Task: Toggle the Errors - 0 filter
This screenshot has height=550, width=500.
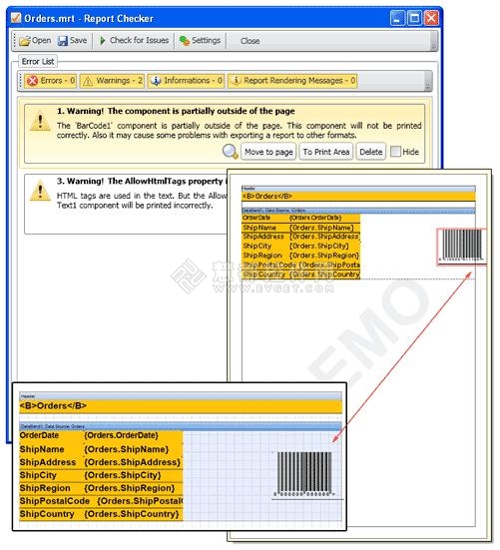Action: (51, 81)
